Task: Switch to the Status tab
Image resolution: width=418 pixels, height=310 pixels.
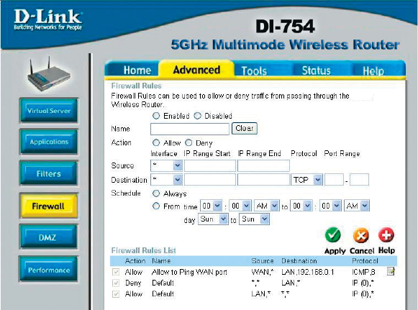Action: (316, 70)
